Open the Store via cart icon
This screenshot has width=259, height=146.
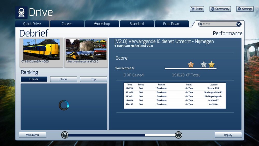[193, 9]
